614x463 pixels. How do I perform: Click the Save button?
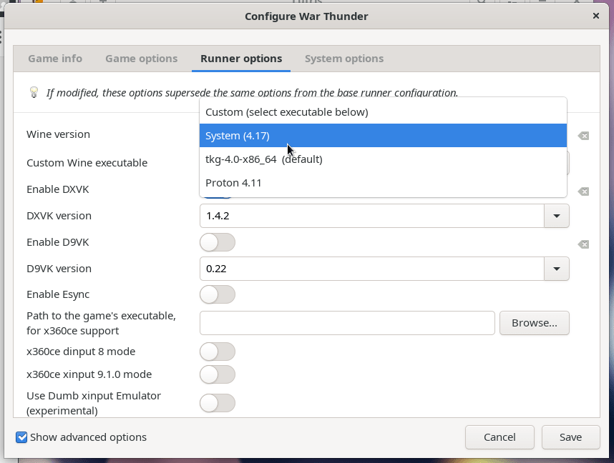(x=570, y=437)
